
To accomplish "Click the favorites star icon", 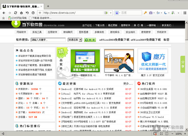I will pyautogui.click(x=3, y=18).
